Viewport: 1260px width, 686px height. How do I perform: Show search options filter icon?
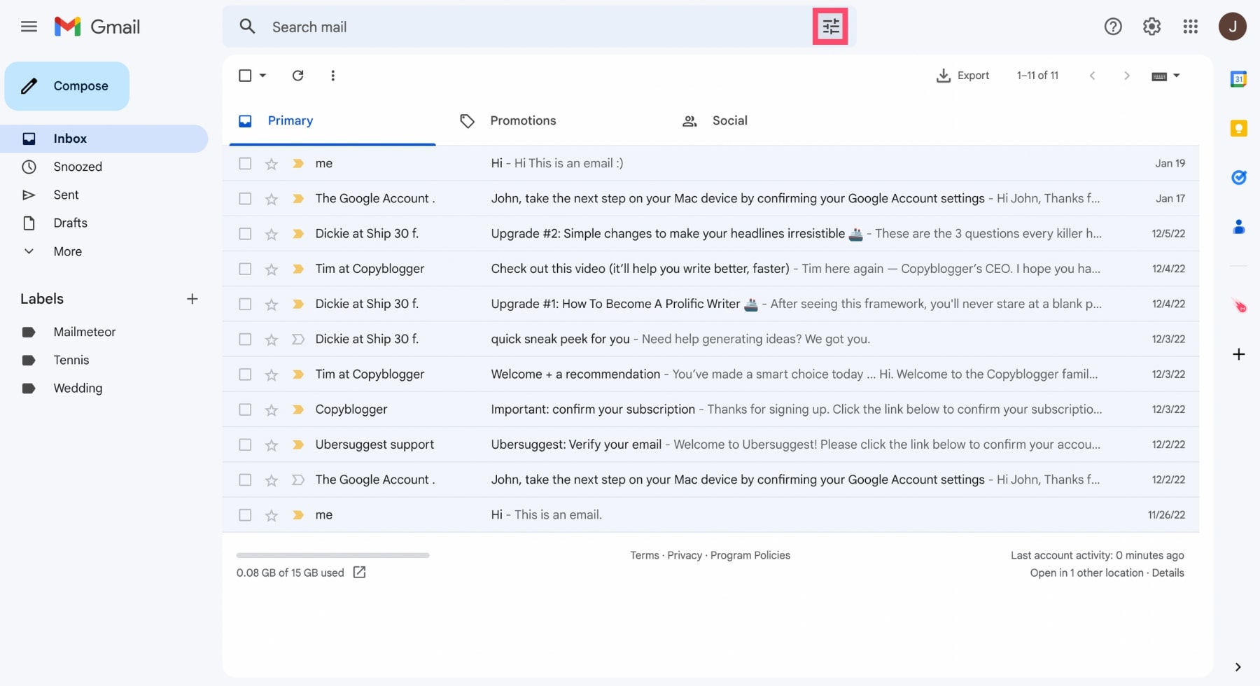pyautogui.click(x=830, y=27)
